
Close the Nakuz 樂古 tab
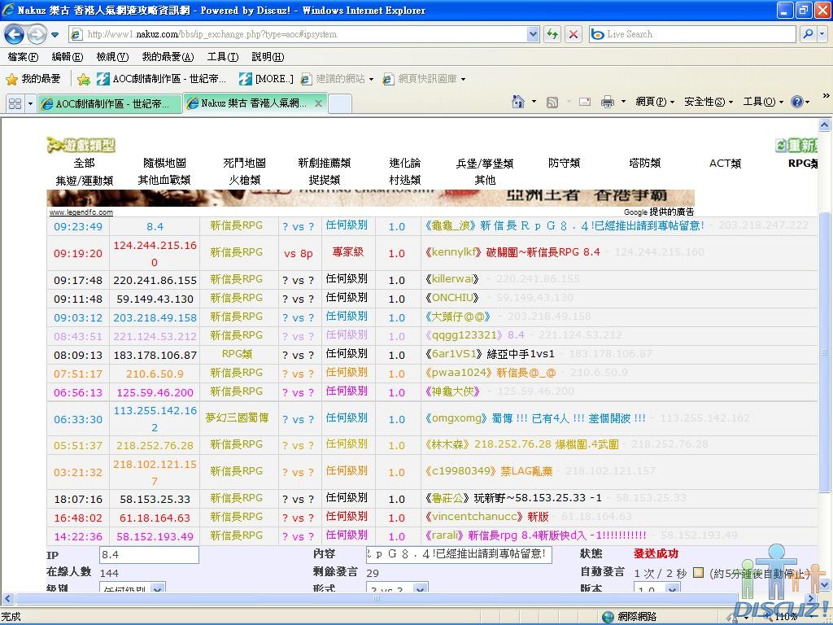click(318, 103)
